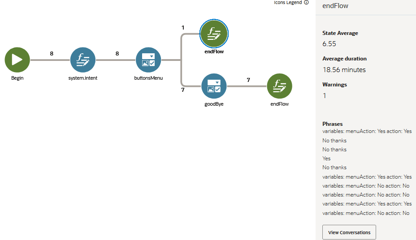416x240 pixels.
Task: Click count 7 between goodBye and endFlow
Action: [248, 80]
